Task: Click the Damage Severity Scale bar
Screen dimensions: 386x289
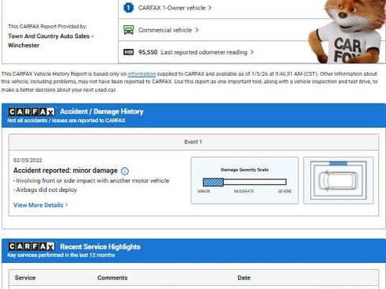Action: click(x=244, y=182)
